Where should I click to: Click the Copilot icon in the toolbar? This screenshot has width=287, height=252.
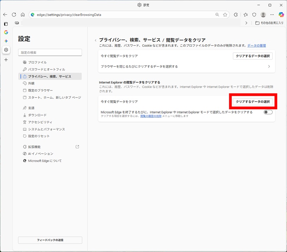[x=281, y=15]
